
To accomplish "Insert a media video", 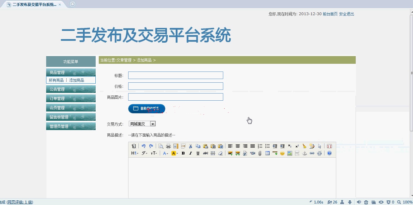I will pos(252,153).
